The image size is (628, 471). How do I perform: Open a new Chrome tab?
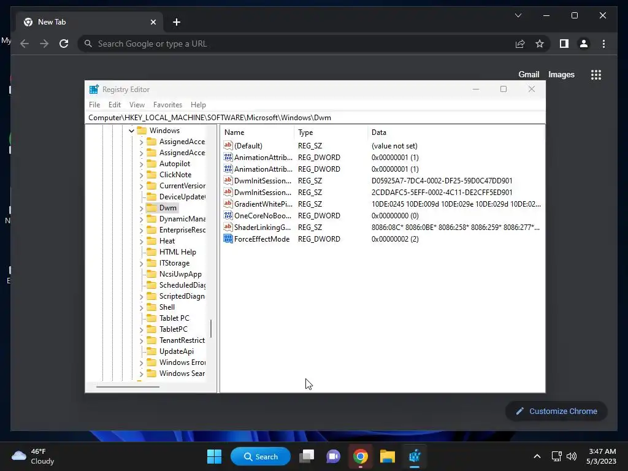point(177,22)
